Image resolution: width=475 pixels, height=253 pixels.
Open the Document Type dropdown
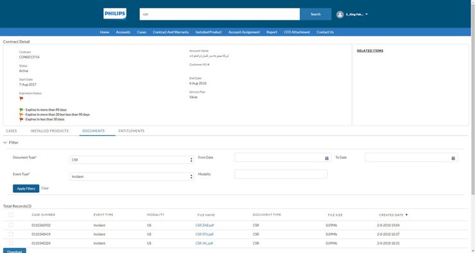tap(132, 159)
